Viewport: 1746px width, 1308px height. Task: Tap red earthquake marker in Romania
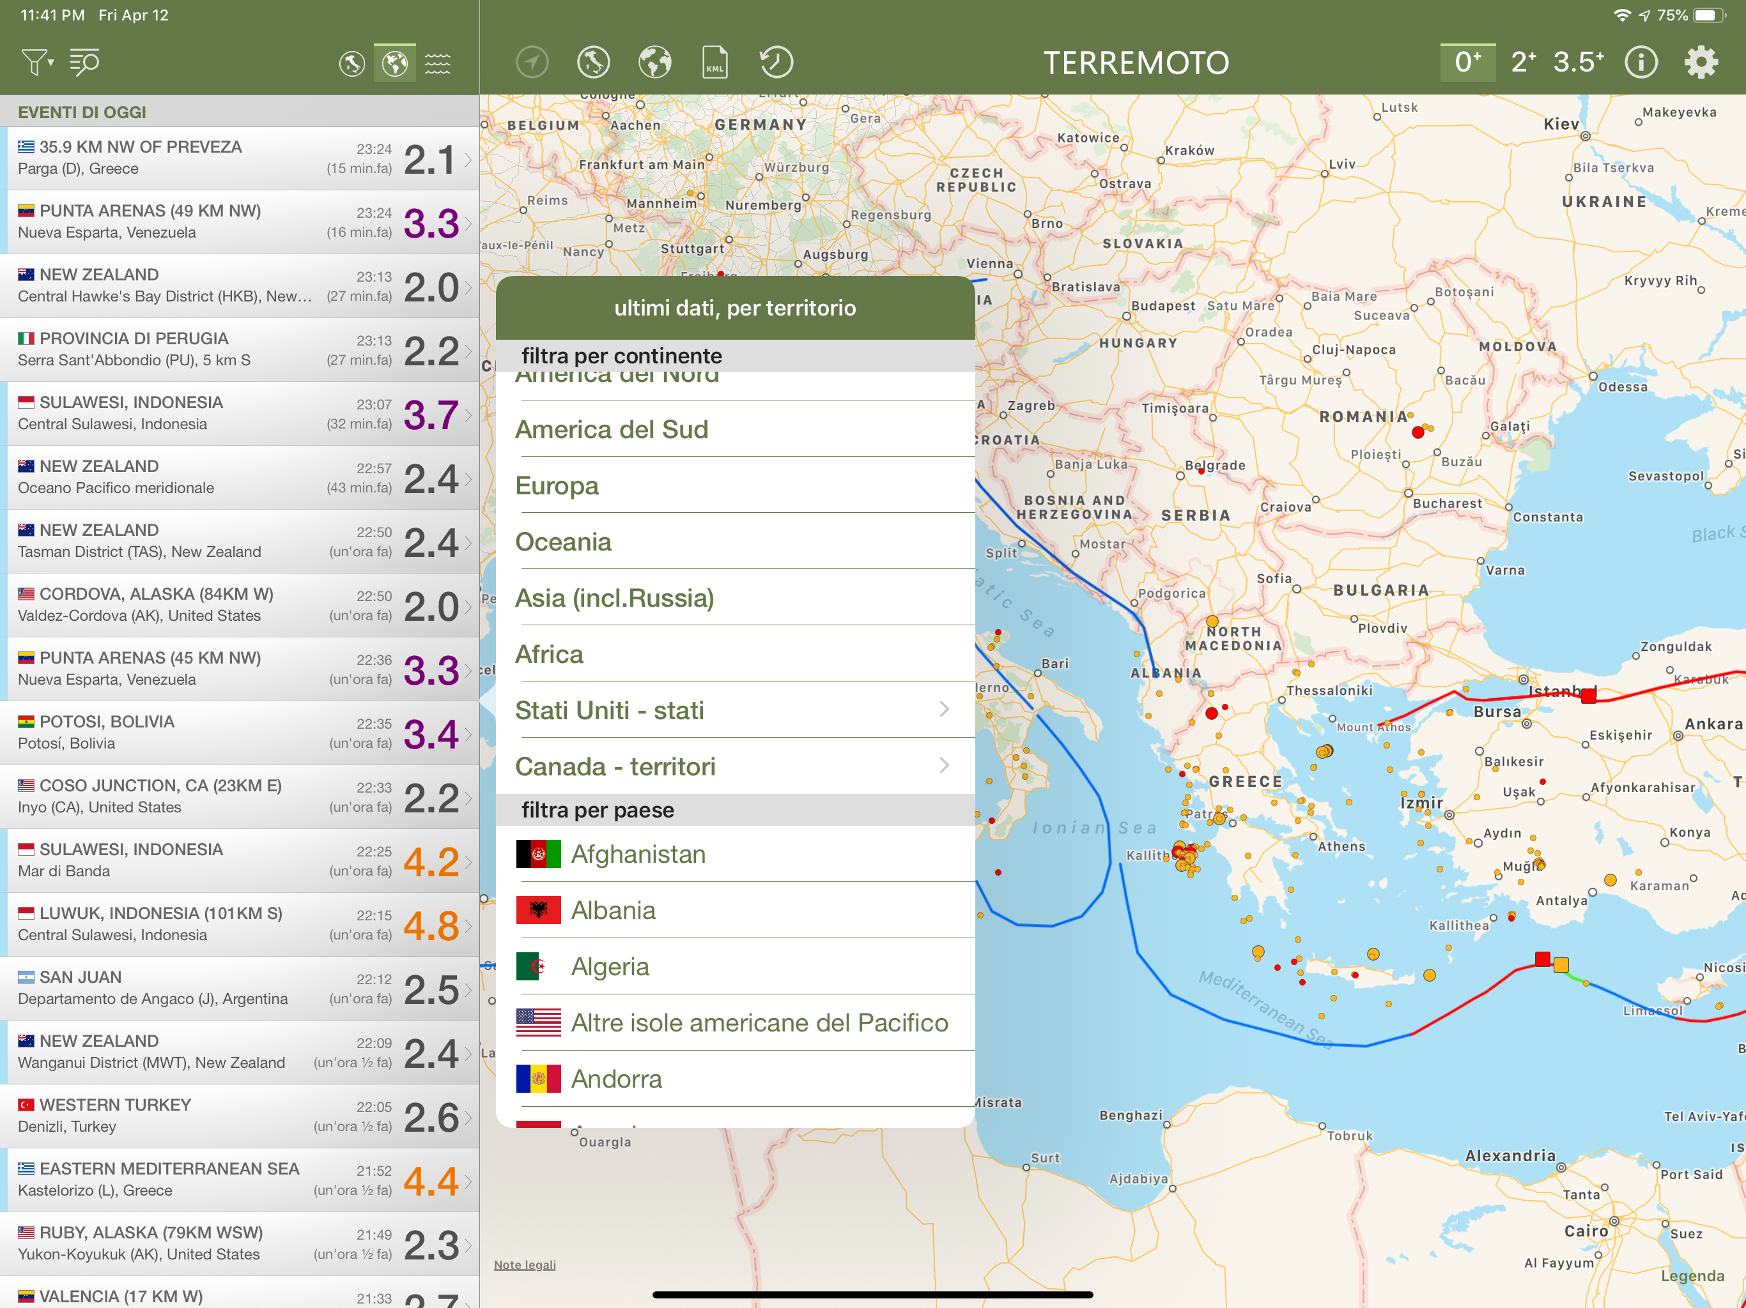pyautogui.click(x=1418, y=432)
